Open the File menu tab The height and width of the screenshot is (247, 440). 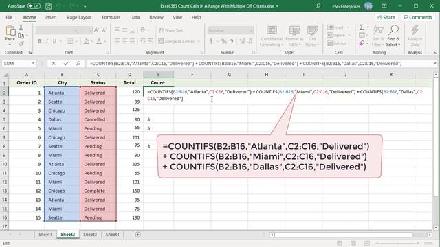click(x=9, y=17)
